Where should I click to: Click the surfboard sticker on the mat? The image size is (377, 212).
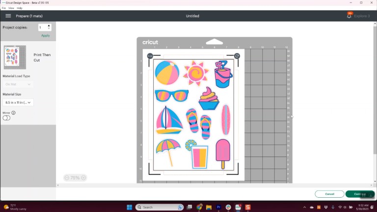[x=225, y=120]
